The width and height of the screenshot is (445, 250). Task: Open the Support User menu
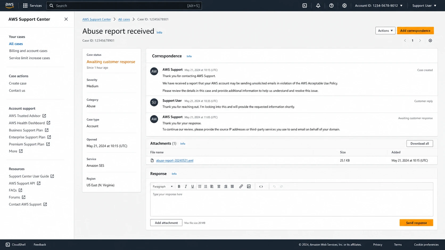[x=424, y=6]
